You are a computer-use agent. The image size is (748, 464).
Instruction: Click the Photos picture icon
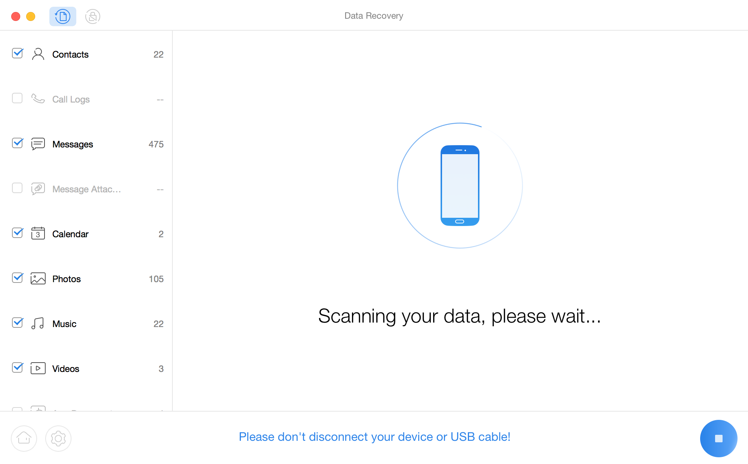coord(38,279)
